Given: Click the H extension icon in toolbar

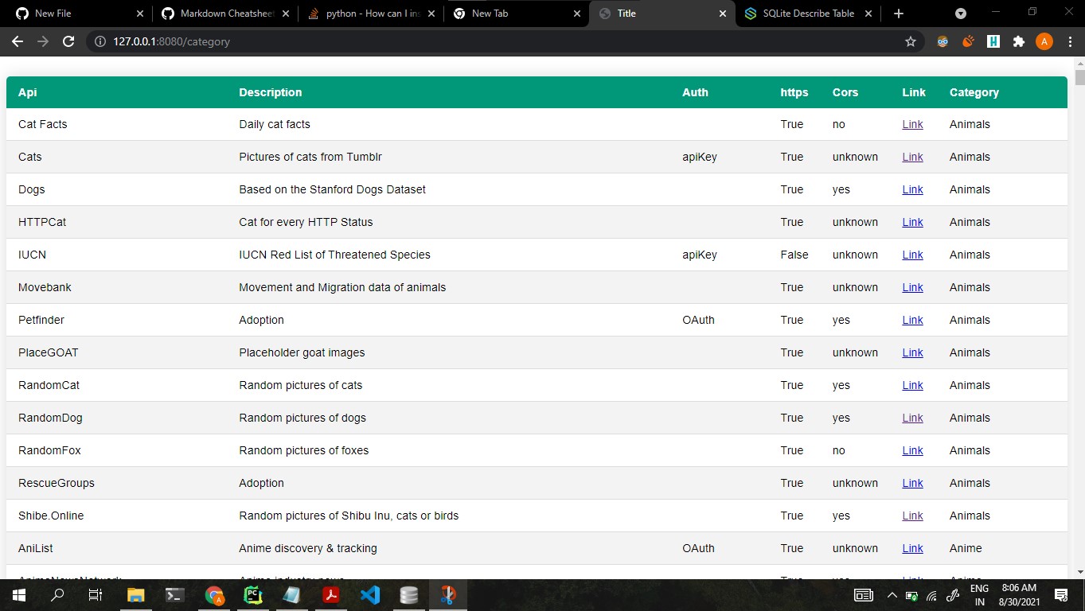Looking at the screenshot, I should point(993,41).
